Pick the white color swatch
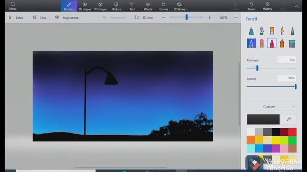 coord(250,132)
